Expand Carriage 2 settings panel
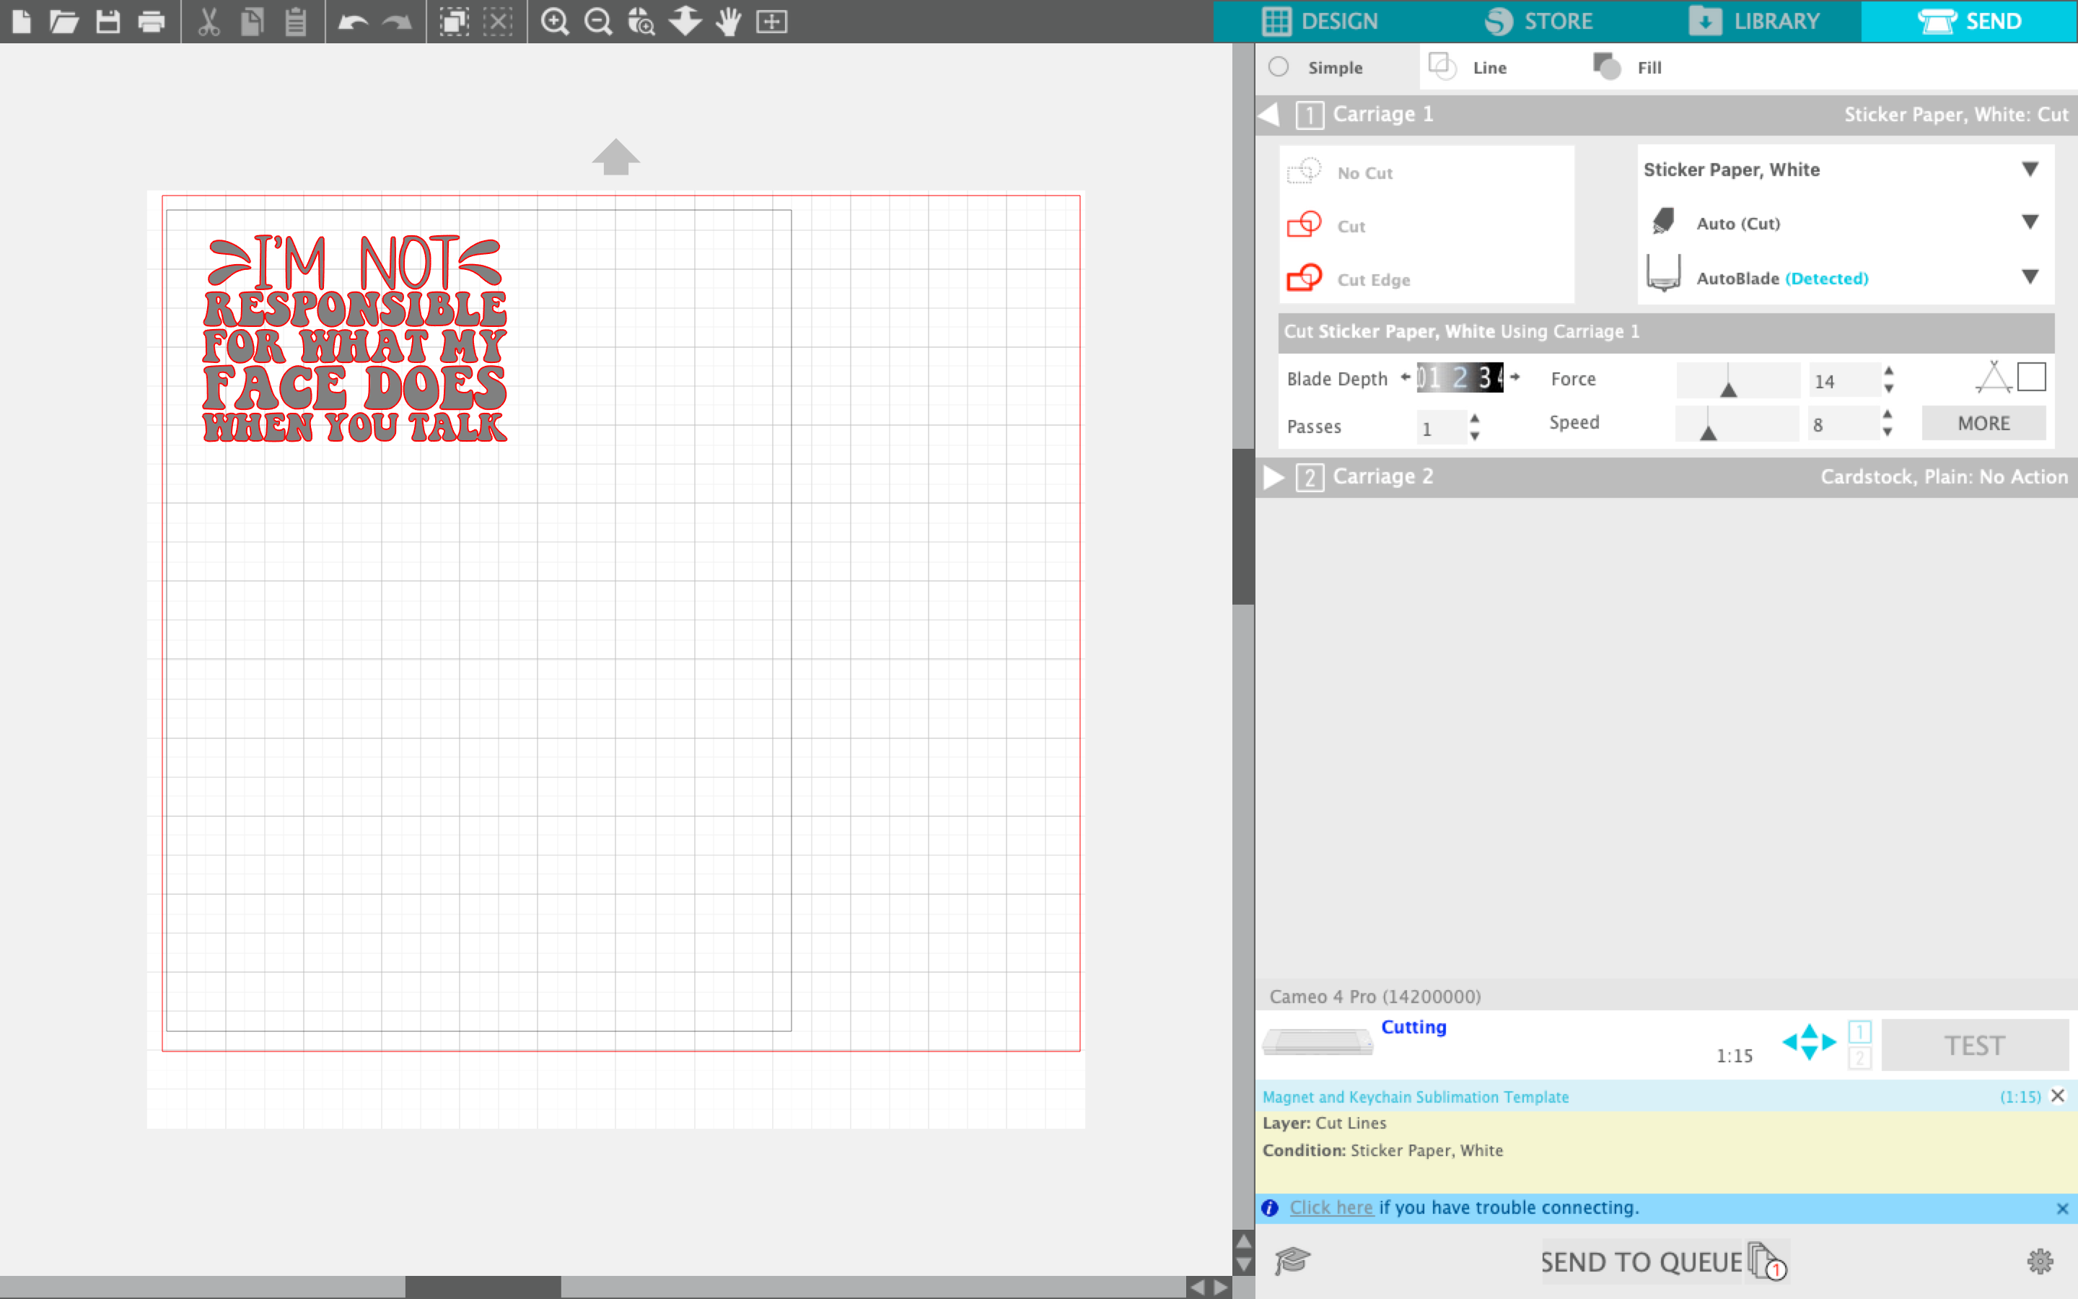This screenshot has width=2078, height=1299. (1271, 476)
